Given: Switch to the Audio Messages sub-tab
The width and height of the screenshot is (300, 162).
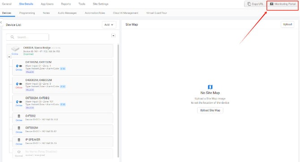Looking at the screenshot, I should coord(67,13).
